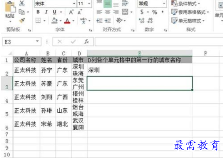Click the cell Borders icon
Screen dimensions: 223x158
(x=38, y=21)
